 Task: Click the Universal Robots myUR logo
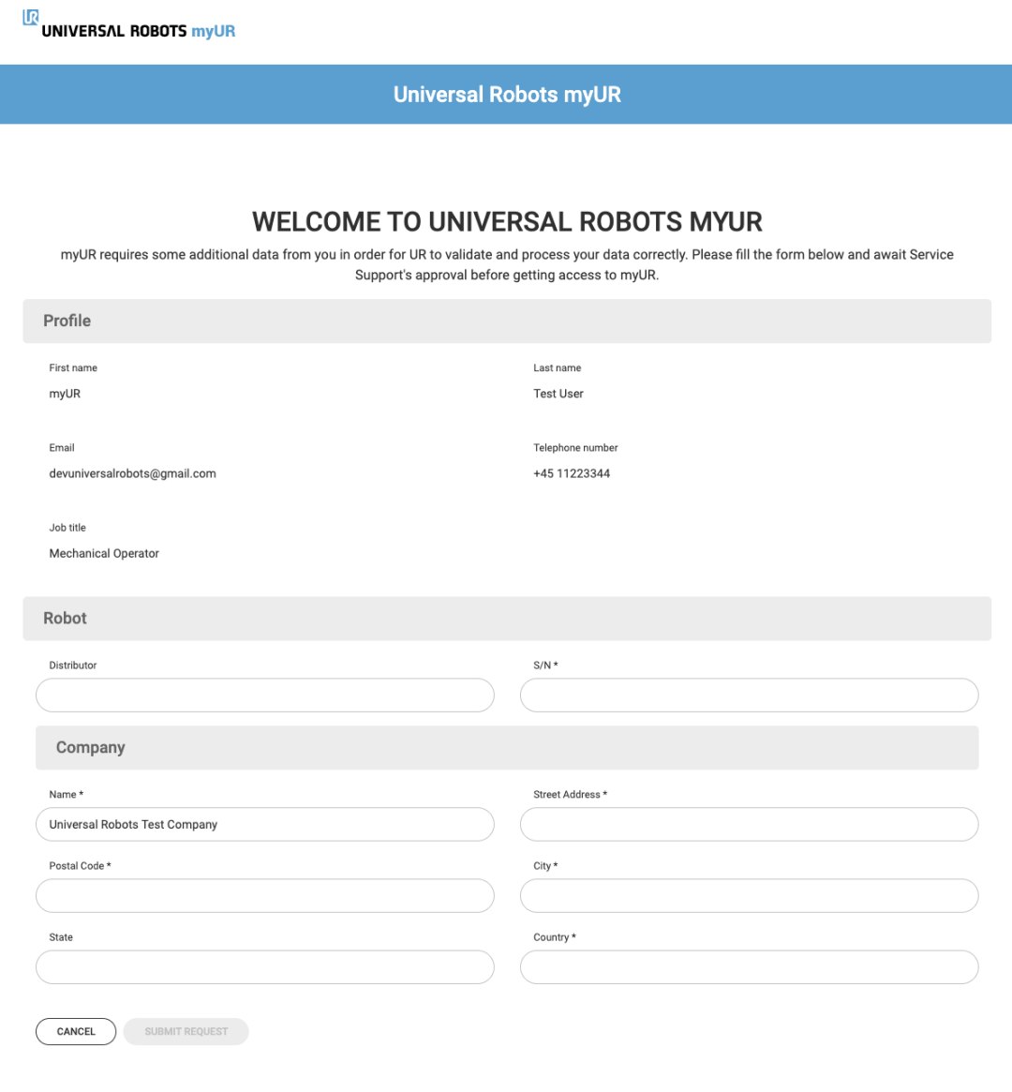point(129,25)
